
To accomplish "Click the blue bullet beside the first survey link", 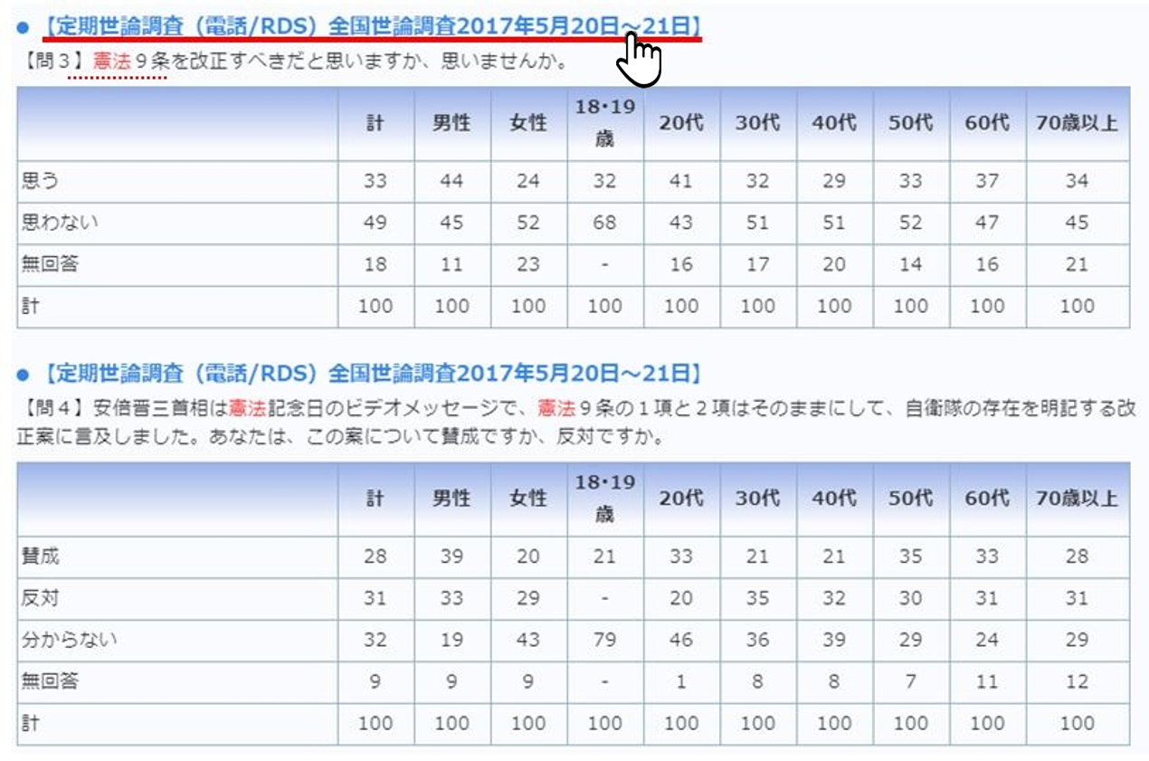I will tap(23, 27).
